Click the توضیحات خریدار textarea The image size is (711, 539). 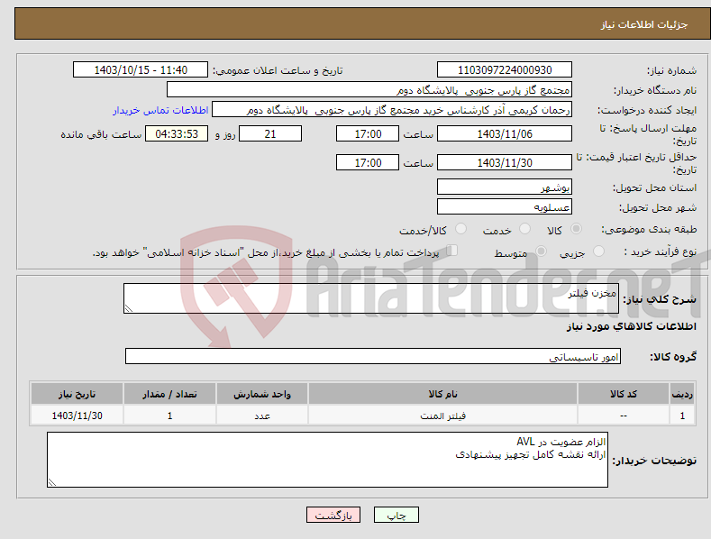pyautogui.click(x=327, y=460)
